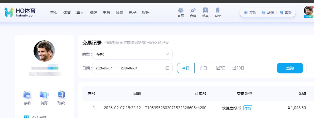Select the 今日 date range
The image size is (314, 118).
point(186,68)
